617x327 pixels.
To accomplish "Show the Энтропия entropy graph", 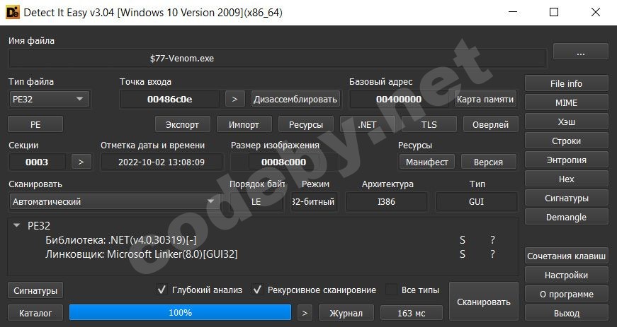I will click(x=566, y=160).
